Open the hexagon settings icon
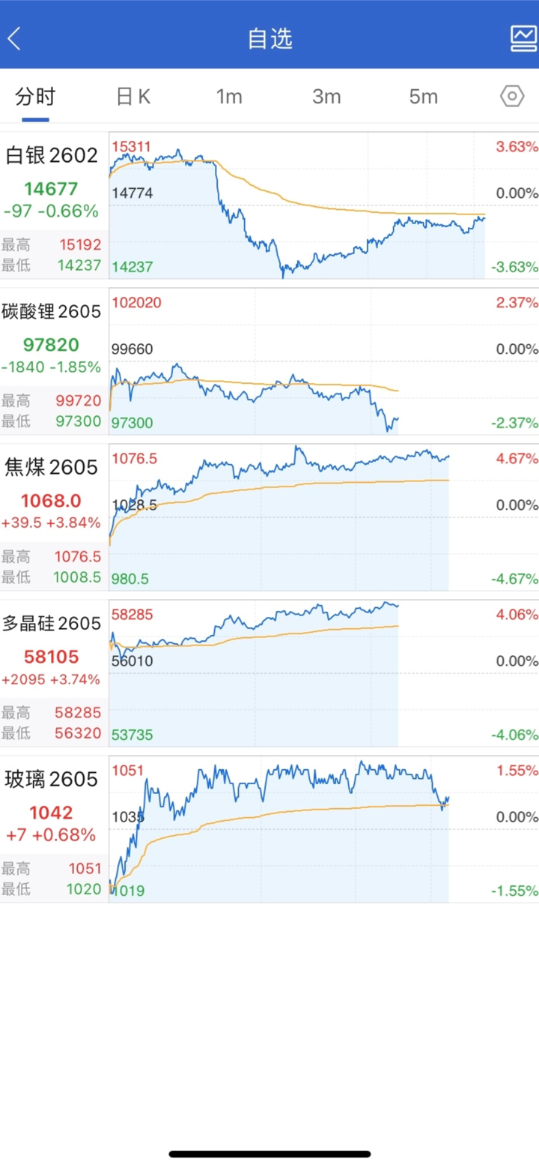 click(x=512, y=97)
